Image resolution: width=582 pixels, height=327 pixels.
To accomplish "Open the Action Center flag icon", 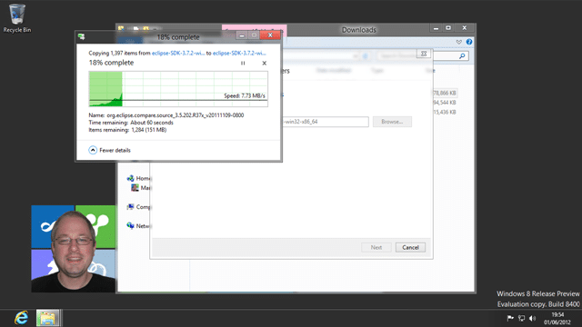I will pyautogui.click(x=510, y=318).
